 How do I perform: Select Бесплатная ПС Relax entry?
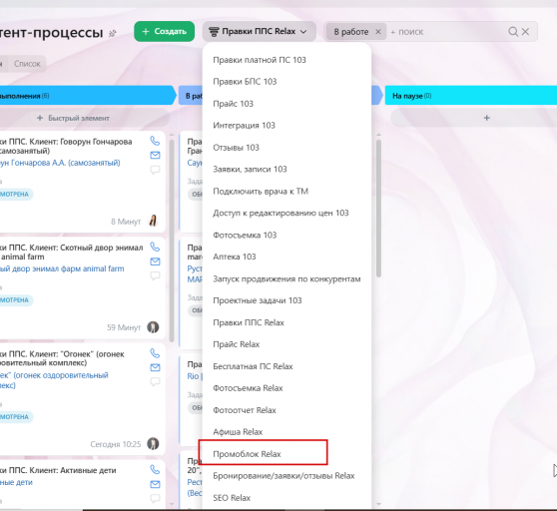[253, 366]
